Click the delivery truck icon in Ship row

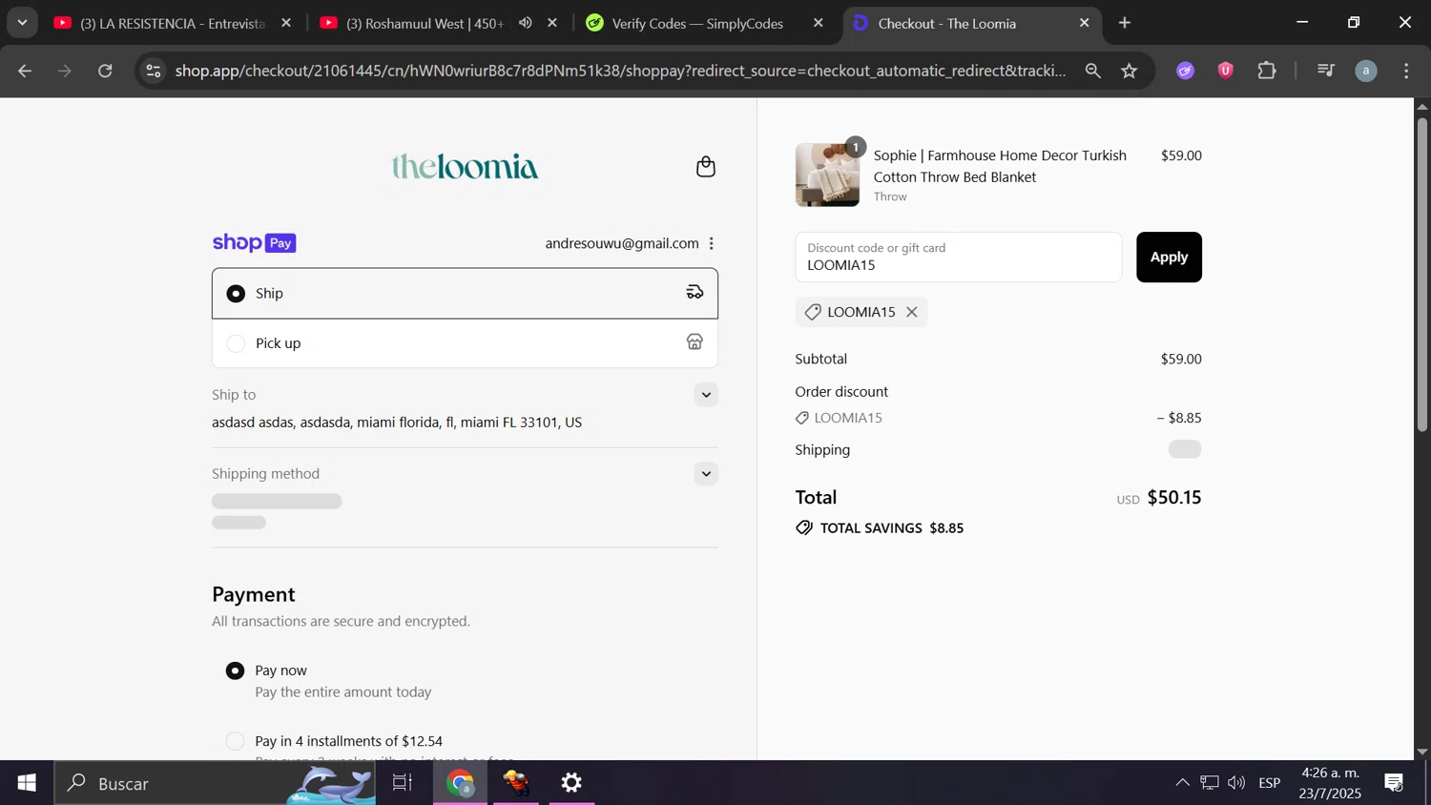(x=695, y=293)
